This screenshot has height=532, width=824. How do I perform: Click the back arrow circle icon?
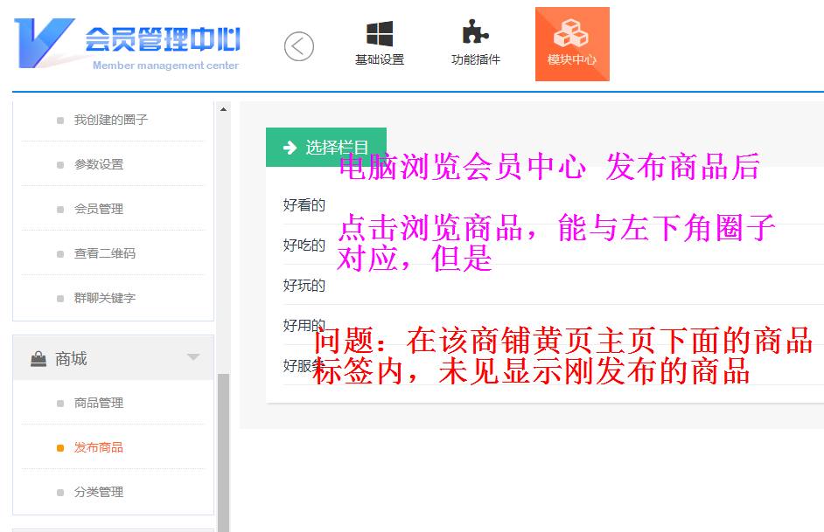[x=298, y=45]
